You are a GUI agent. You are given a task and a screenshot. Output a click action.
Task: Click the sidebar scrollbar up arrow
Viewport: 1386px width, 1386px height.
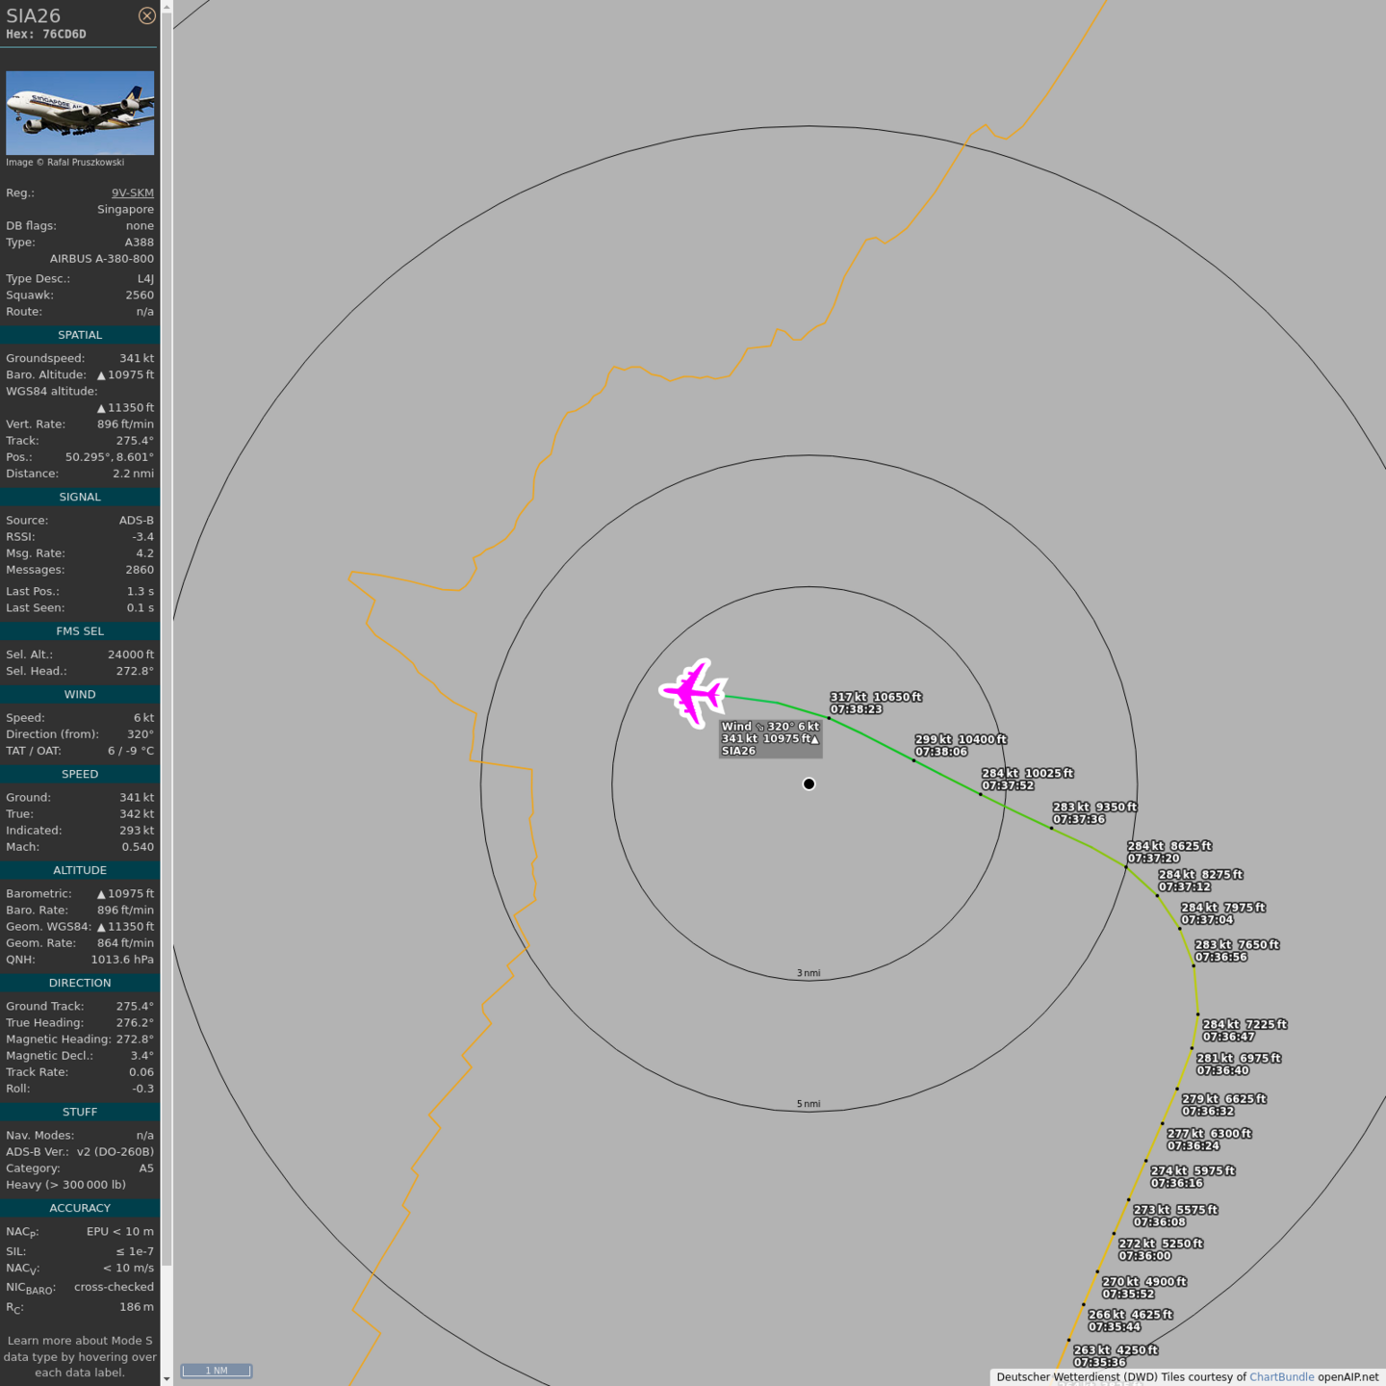coord(167,7)
